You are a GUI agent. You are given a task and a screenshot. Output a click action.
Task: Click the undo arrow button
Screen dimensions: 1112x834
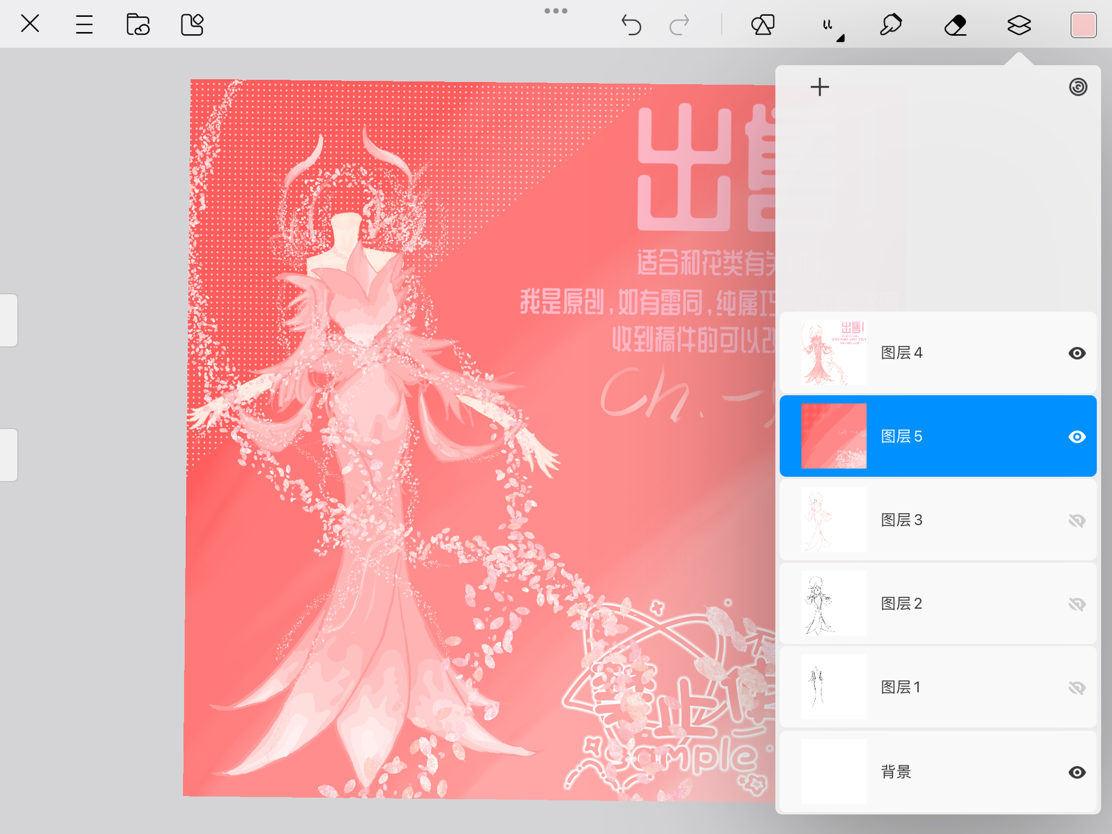pyautogui.click(x=631, y=25)
